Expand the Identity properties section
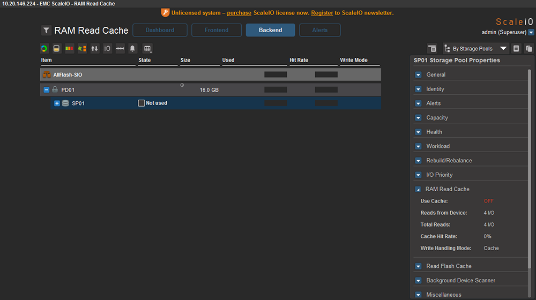The image size is (536, 300). click(x=419, y=89)
